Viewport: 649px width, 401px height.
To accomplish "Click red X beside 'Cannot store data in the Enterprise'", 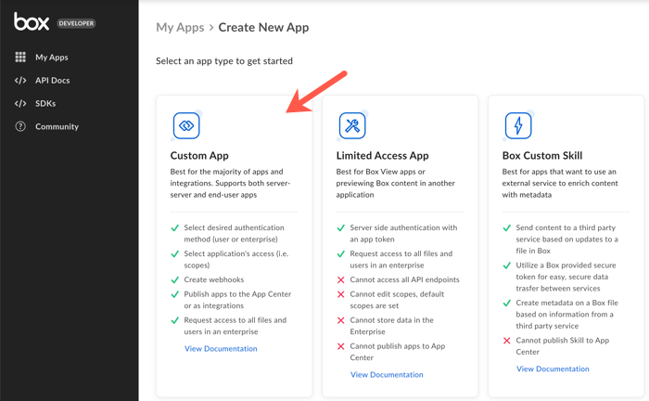I will pos(340,320).
